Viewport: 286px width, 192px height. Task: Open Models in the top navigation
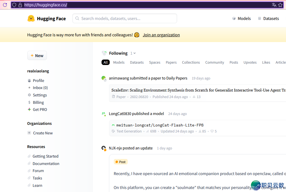[241, 19]
